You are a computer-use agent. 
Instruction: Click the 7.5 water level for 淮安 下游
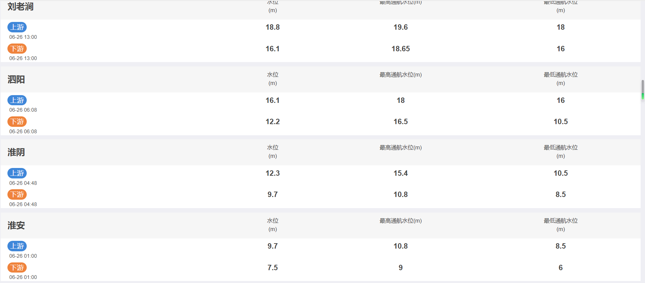click(273, 268)
